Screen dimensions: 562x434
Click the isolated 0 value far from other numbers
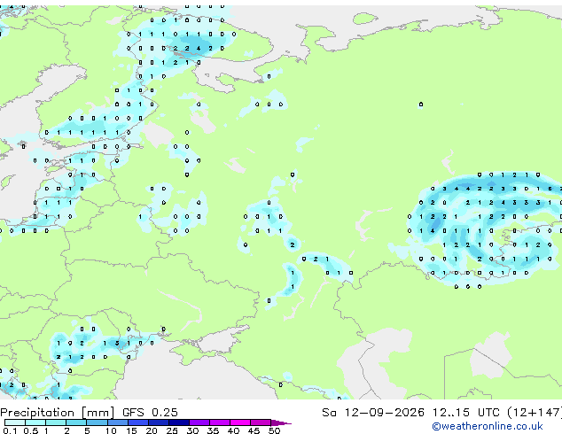pyautogui.click(x=421, y=105)
